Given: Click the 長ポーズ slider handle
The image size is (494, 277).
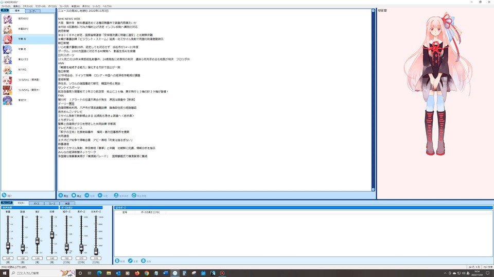Looking at the screenshot, I should 81,248.
